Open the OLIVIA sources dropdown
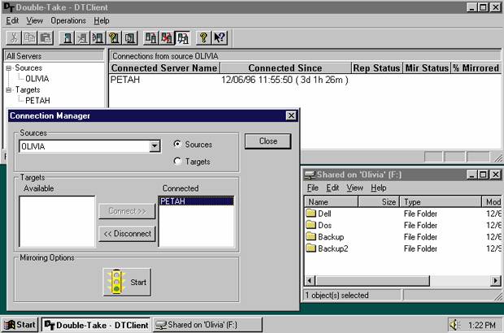The width and height of the screenshot is (504, 333). [154, 146]
